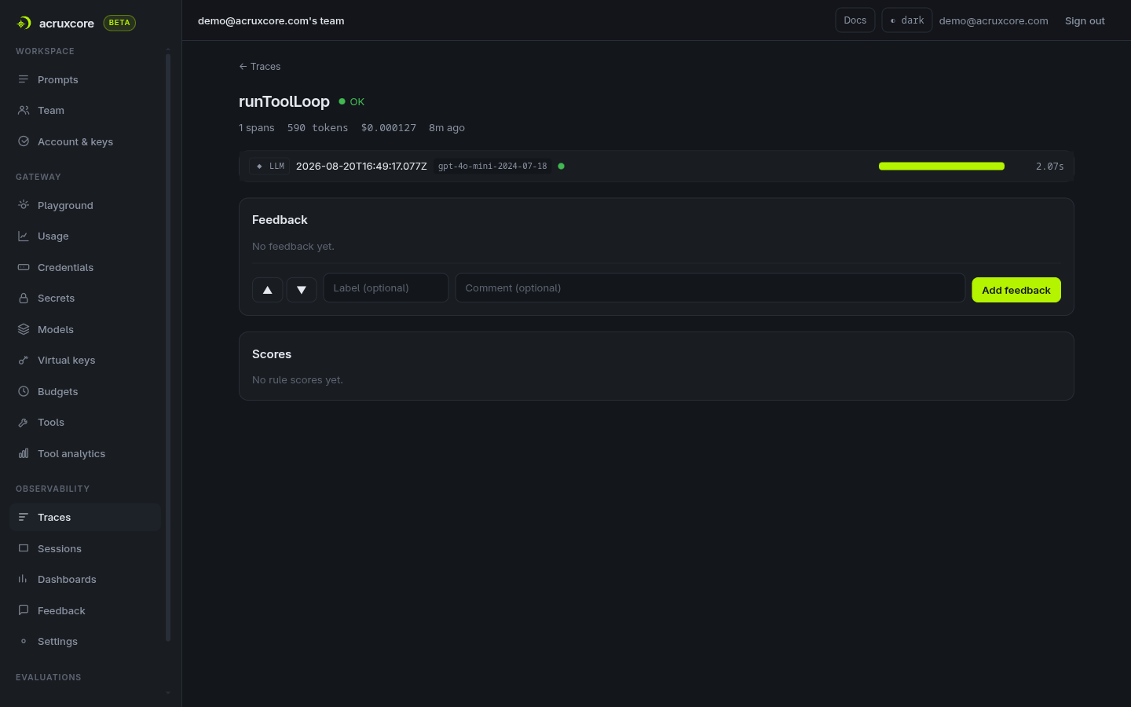Select thumbs-up arrow for feedback
Screen dimensions: 1131x707
coord(268,290)
